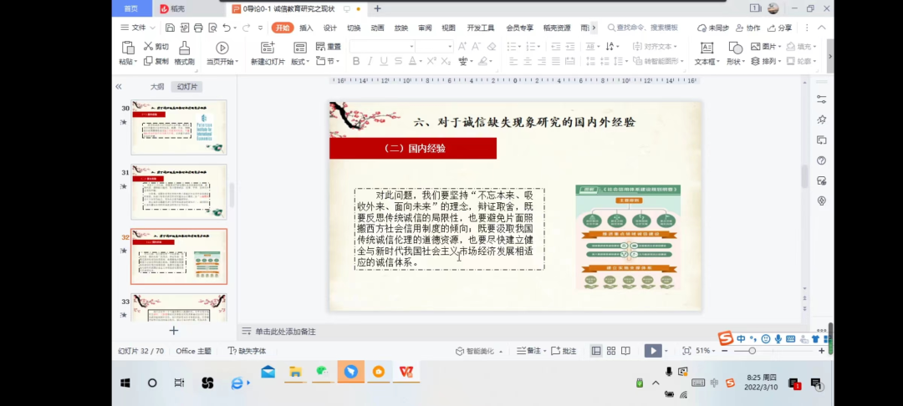Image resolution: width=903 pixels, height=406 pixels.
Task: Click the Cut (剪切) scissors icon
Action: pyautogui.click(x=149, y=47)
